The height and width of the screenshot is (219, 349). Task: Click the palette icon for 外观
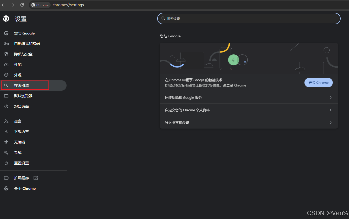6,75
